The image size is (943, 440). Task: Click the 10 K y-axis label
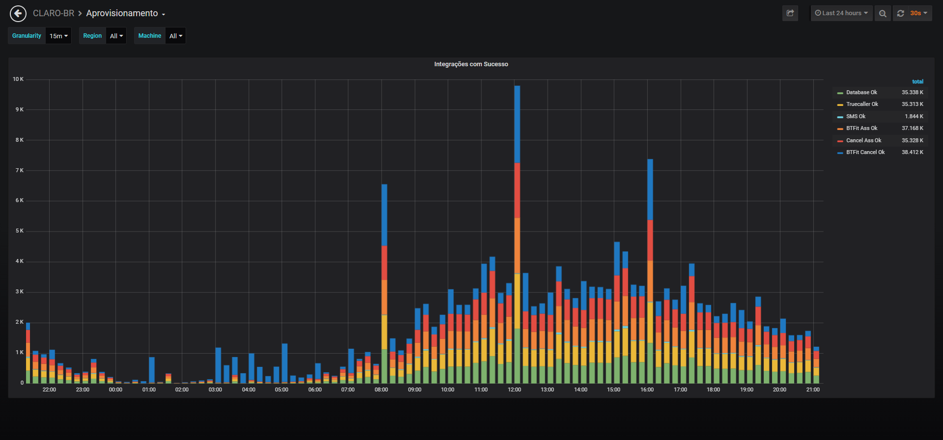[18, 79]
